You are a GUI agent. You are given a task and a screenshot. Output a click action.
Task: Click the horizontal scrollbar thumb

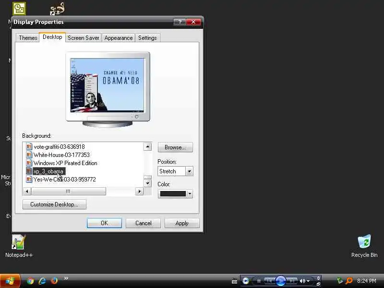pos(68,191)
